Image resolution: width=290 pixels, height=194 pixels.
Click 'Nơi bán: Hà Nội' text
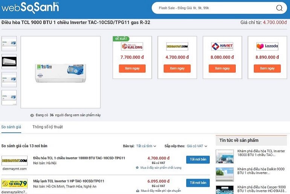pyautogui.click(x=45, y=163)
